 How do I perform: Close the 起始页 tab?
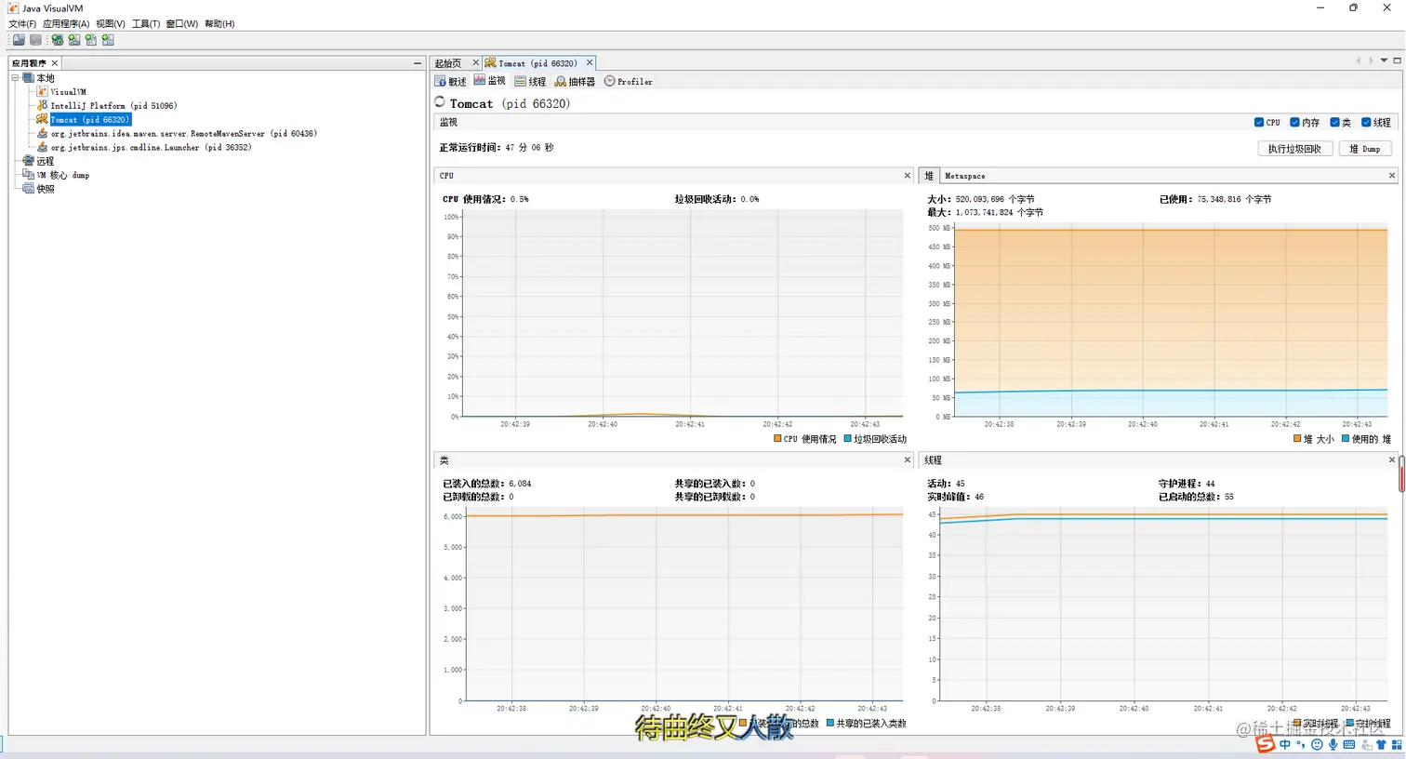pyautogui.click(x=475, y=63)
